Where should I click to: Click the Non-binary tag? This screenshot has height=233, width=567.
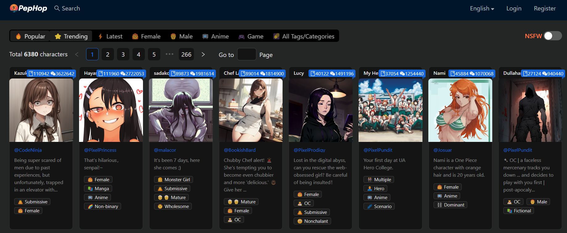tap(103, 207)
